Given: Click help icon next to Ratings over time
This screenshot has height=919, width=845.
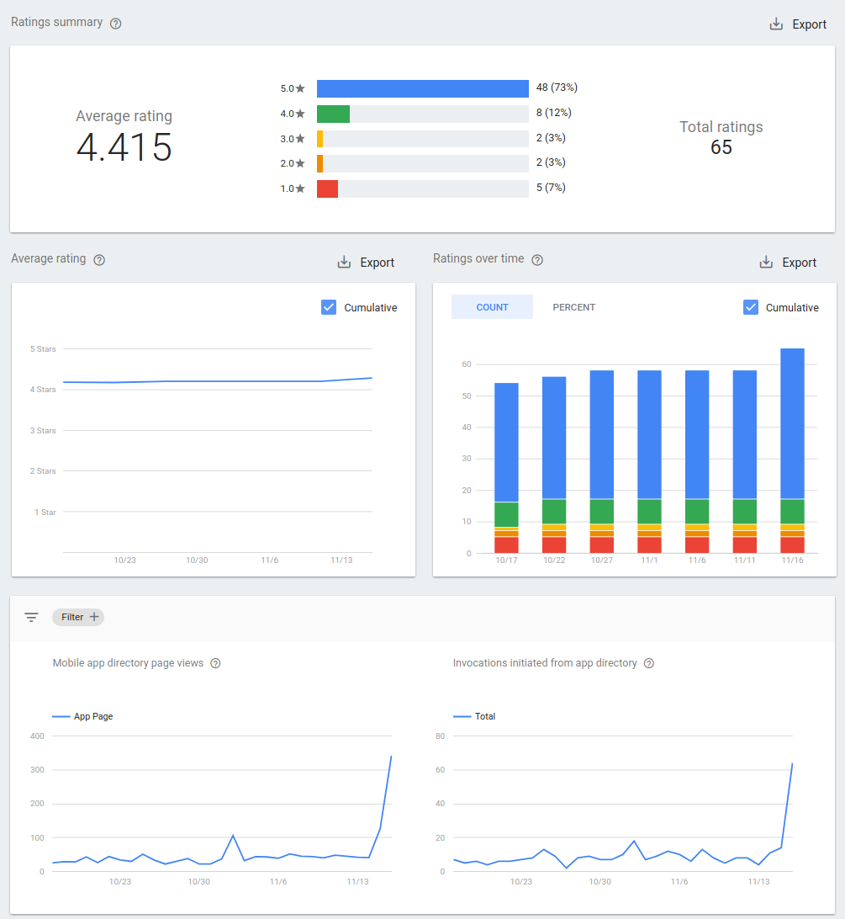Looking at the screenshot, I should [537, 260].
